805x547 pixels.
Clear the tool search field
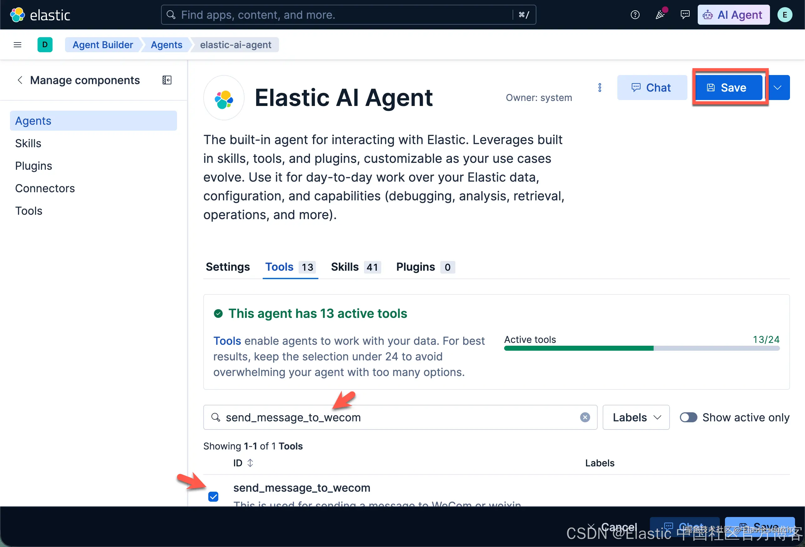585,417
